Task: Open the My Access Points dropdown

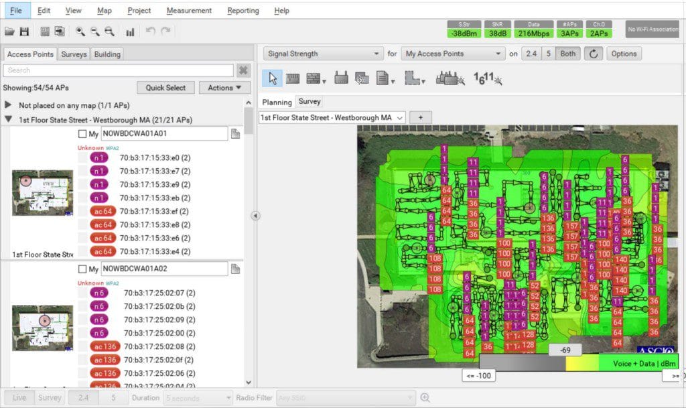Action: click(x=453, y=54)
